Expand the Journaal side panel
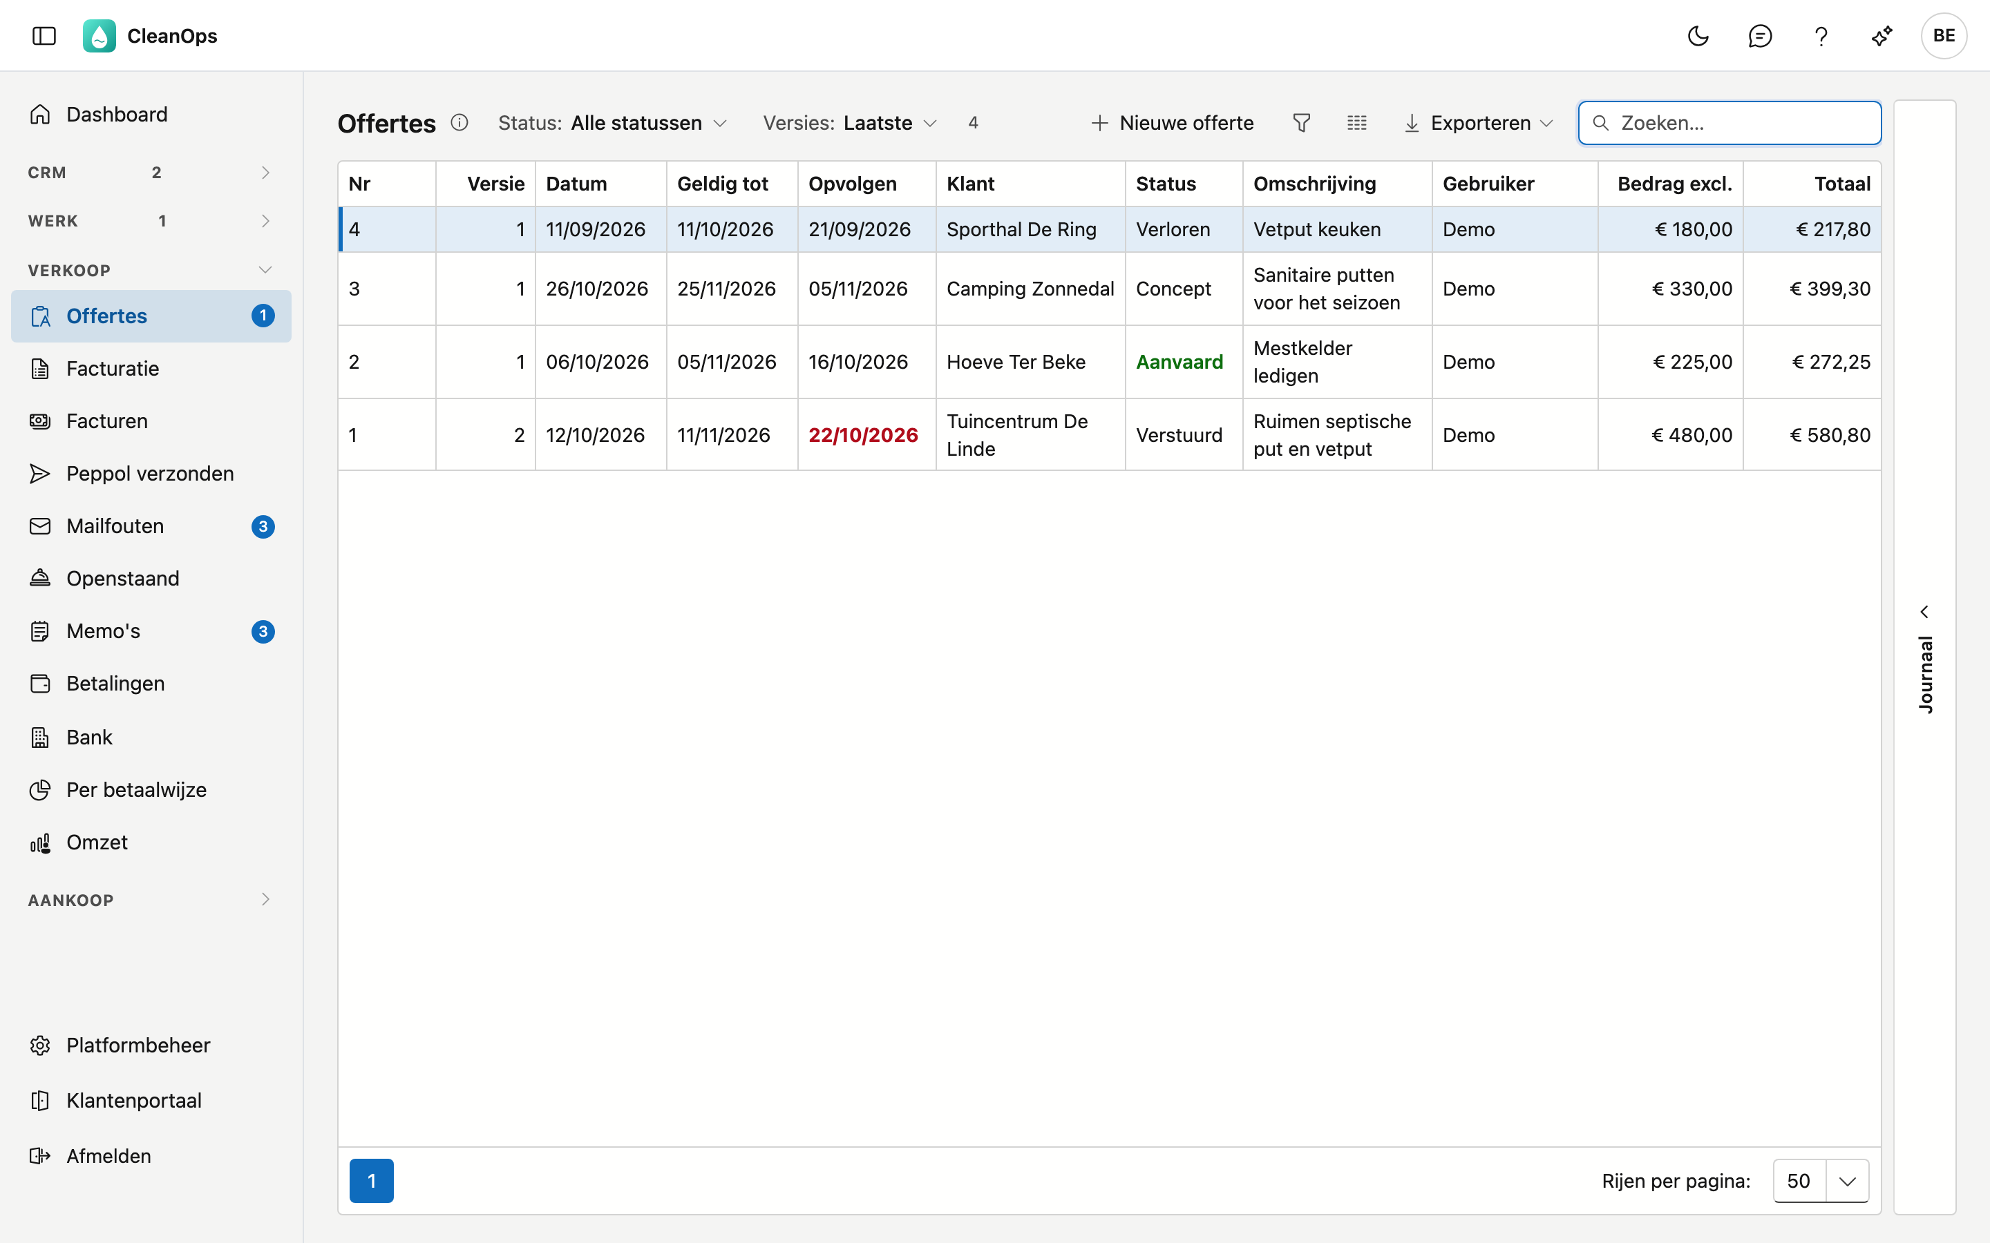 [1924, 657]
